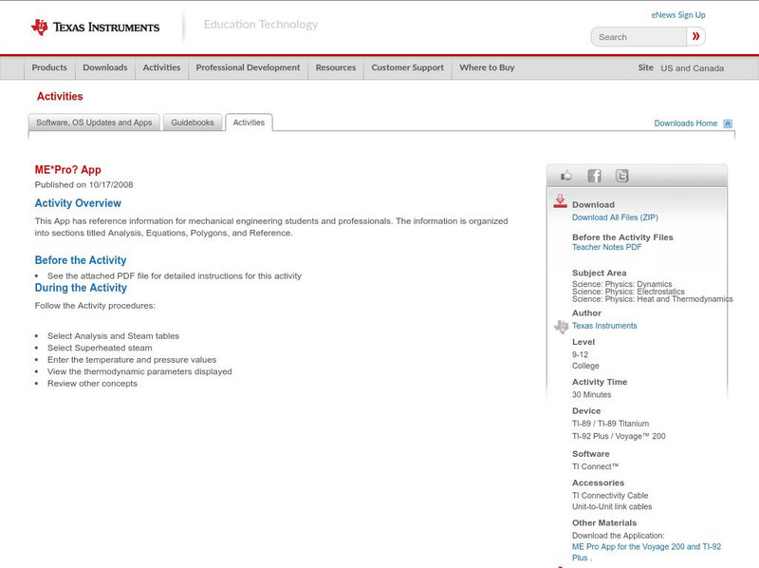The width and height of the screenshot is (759, 568).
Task: Click the Texas Instruments logo
Action: 95,28
